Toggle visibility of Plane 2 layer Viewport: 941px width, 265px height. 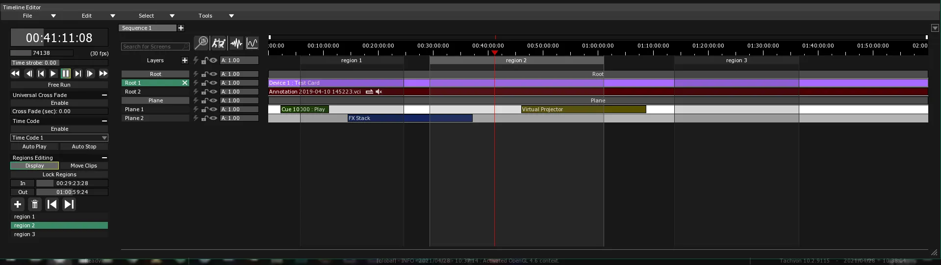(x=213, y=118)
